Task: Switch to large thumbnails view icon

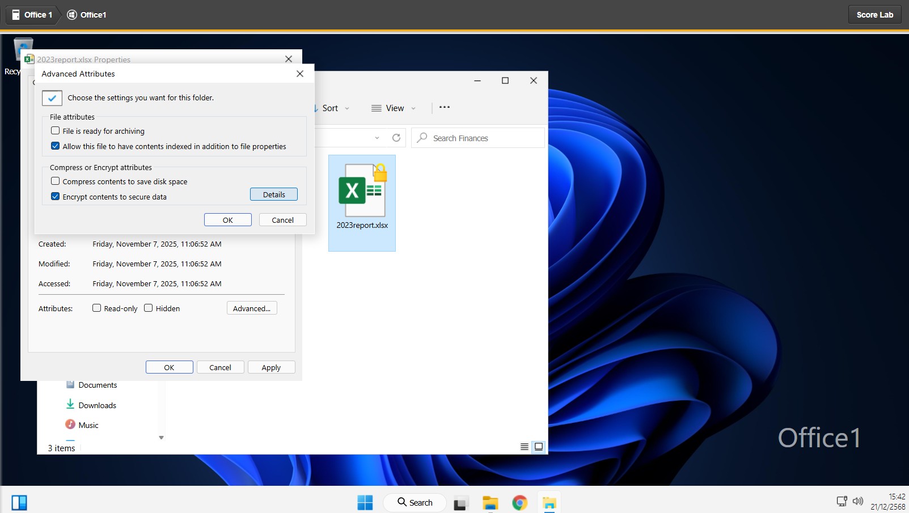Action: tap(539, 447)
